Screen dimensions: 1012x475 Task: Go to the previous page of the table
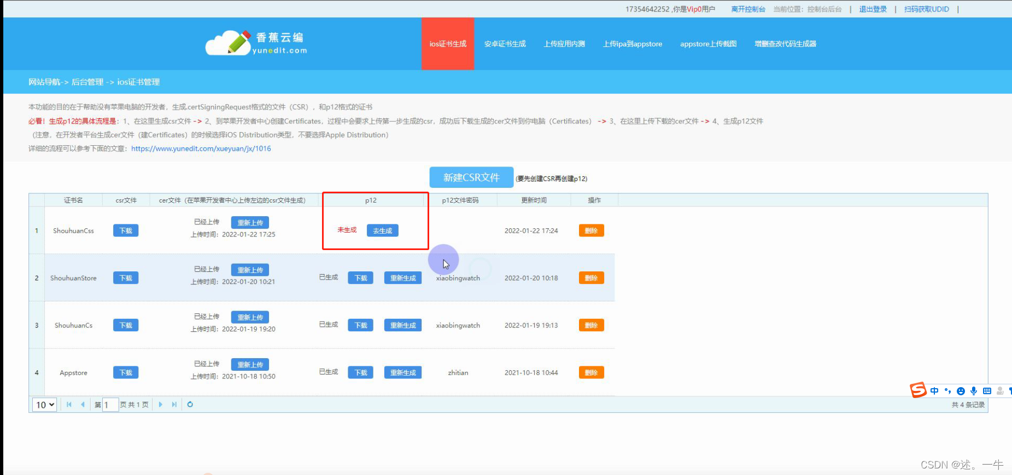pyautogui.click(x=83, y=405)
